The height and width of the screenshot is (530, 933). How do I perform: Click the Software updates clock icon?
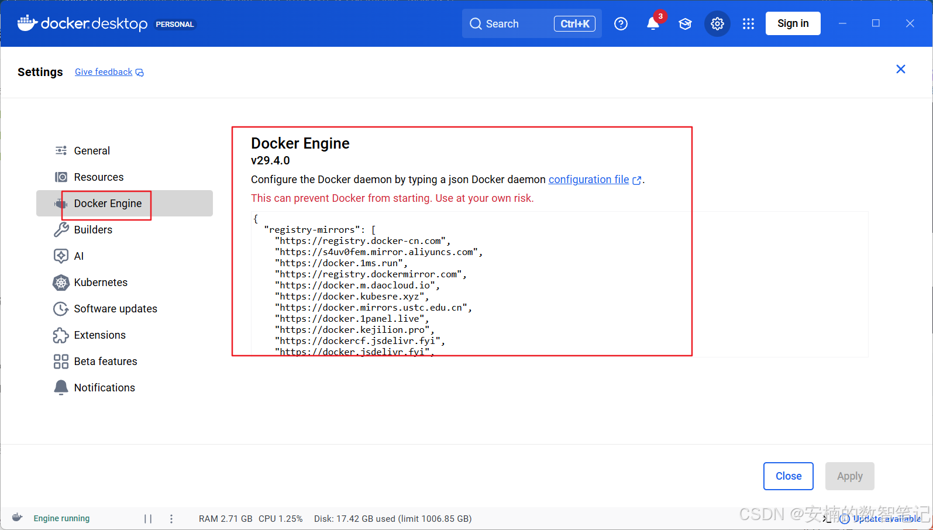coord(61,309)
